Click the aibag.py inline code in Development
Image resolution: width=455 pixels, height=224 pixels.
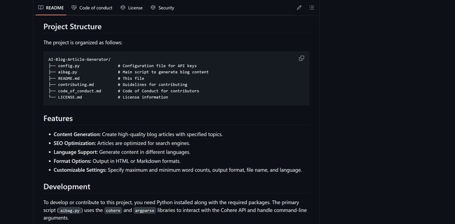pyautogui.click(x=70, y=210)
